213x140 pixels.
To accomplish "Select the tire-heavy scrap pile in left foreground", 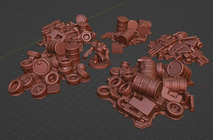I will (48, 70).
